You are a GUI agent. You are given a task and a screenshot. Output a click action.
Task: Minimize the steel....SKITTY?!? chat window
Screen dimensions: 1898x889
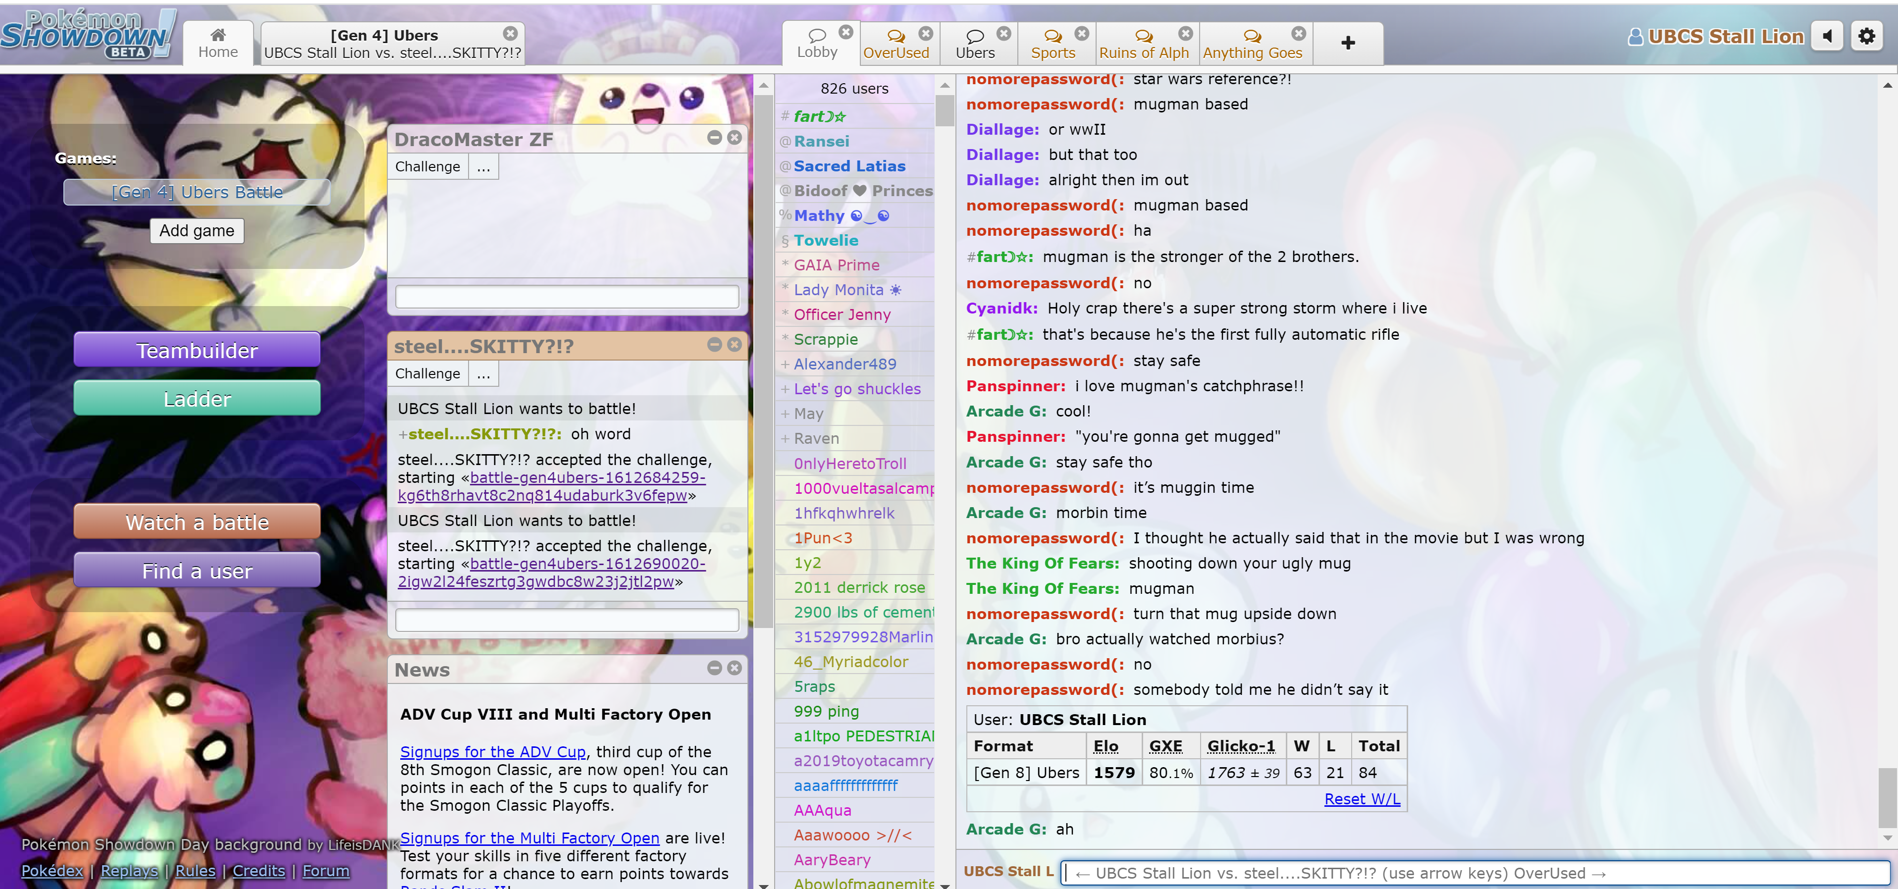coord(714,344)
